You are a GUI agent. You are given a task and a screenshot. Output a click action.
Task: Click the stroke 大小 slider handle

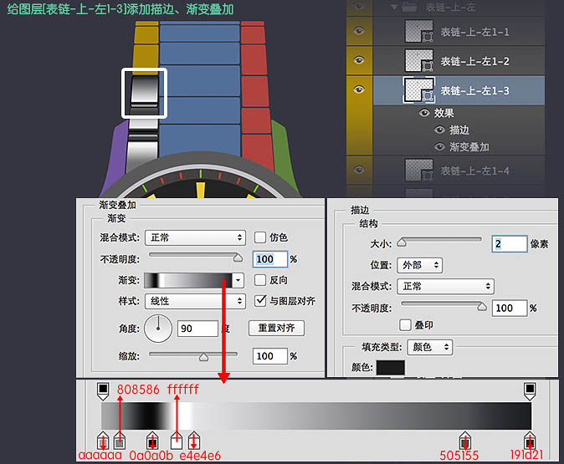tap(402, 242)
